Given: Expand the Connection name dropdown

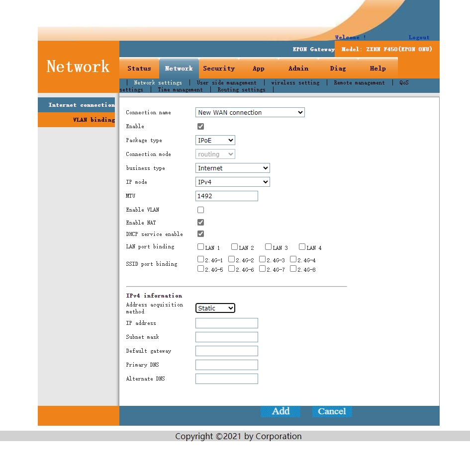Looking at the screenshot, I should tap(250, 113).
